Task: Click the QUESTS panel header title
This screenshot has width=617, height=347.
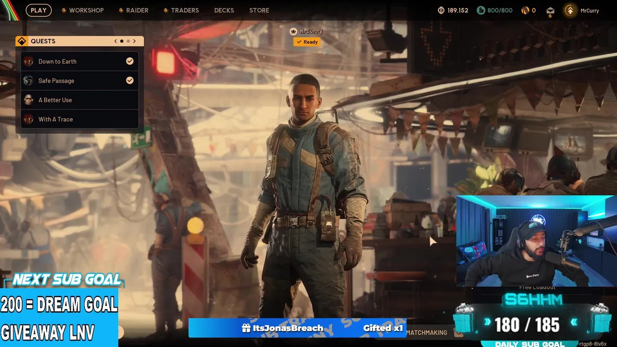Action: 43,41
